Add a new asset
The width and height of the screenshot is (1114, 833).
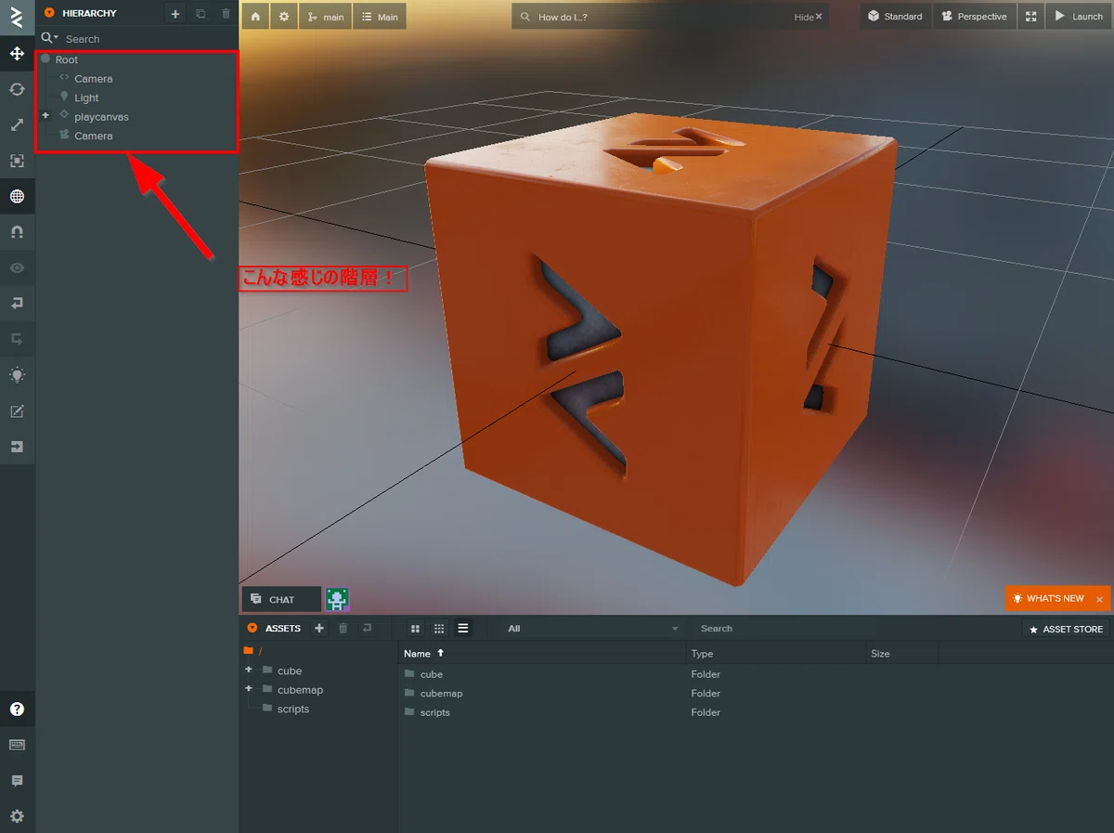coord(319,629)
